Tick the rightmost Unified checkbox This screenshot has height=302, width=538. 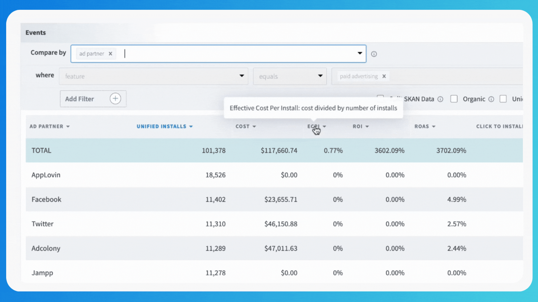503,99
